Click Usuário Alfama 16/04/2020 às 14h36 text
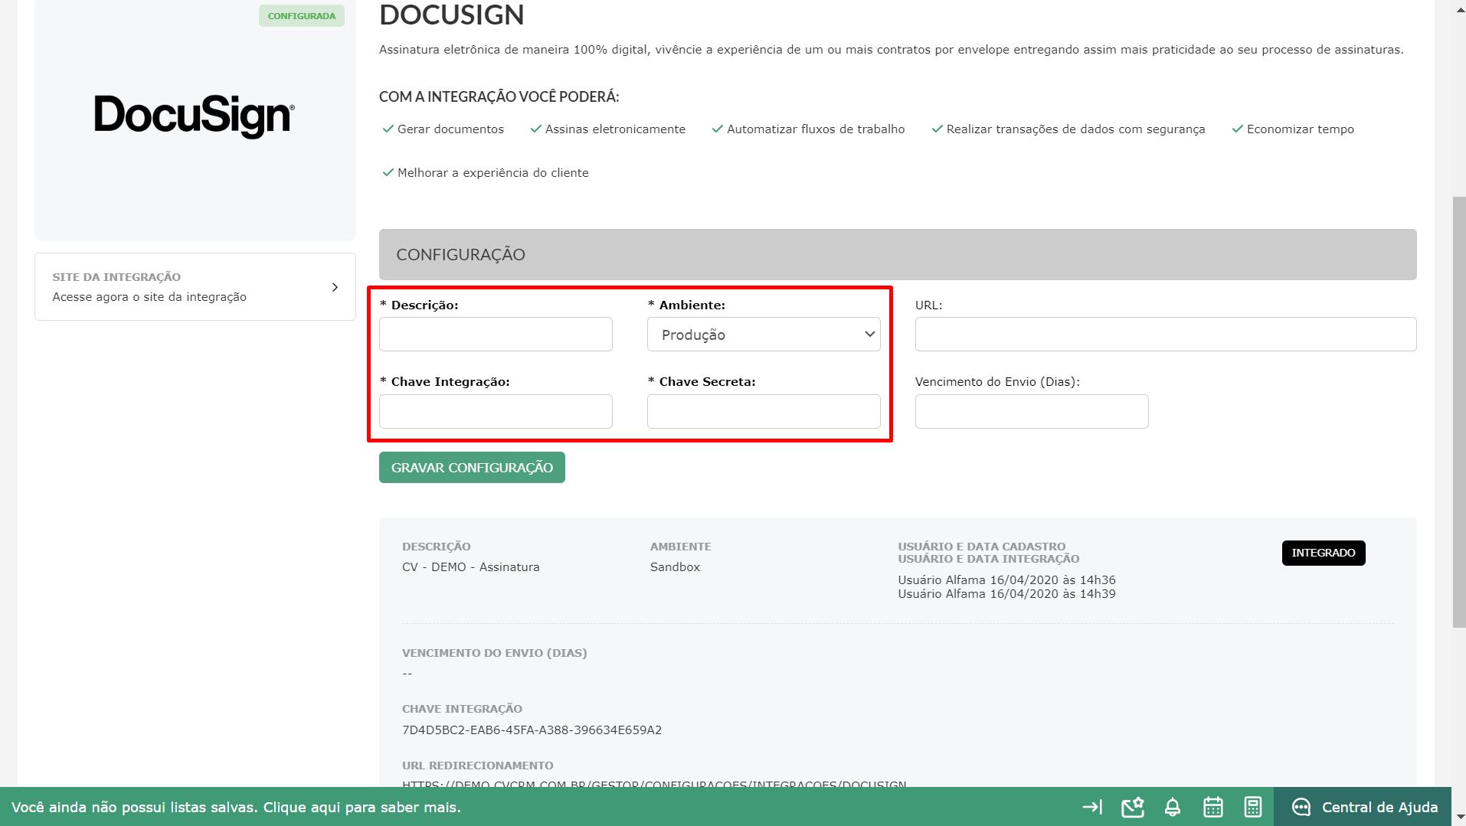Screen dimensions: 1466x826 click(1007, 580)
